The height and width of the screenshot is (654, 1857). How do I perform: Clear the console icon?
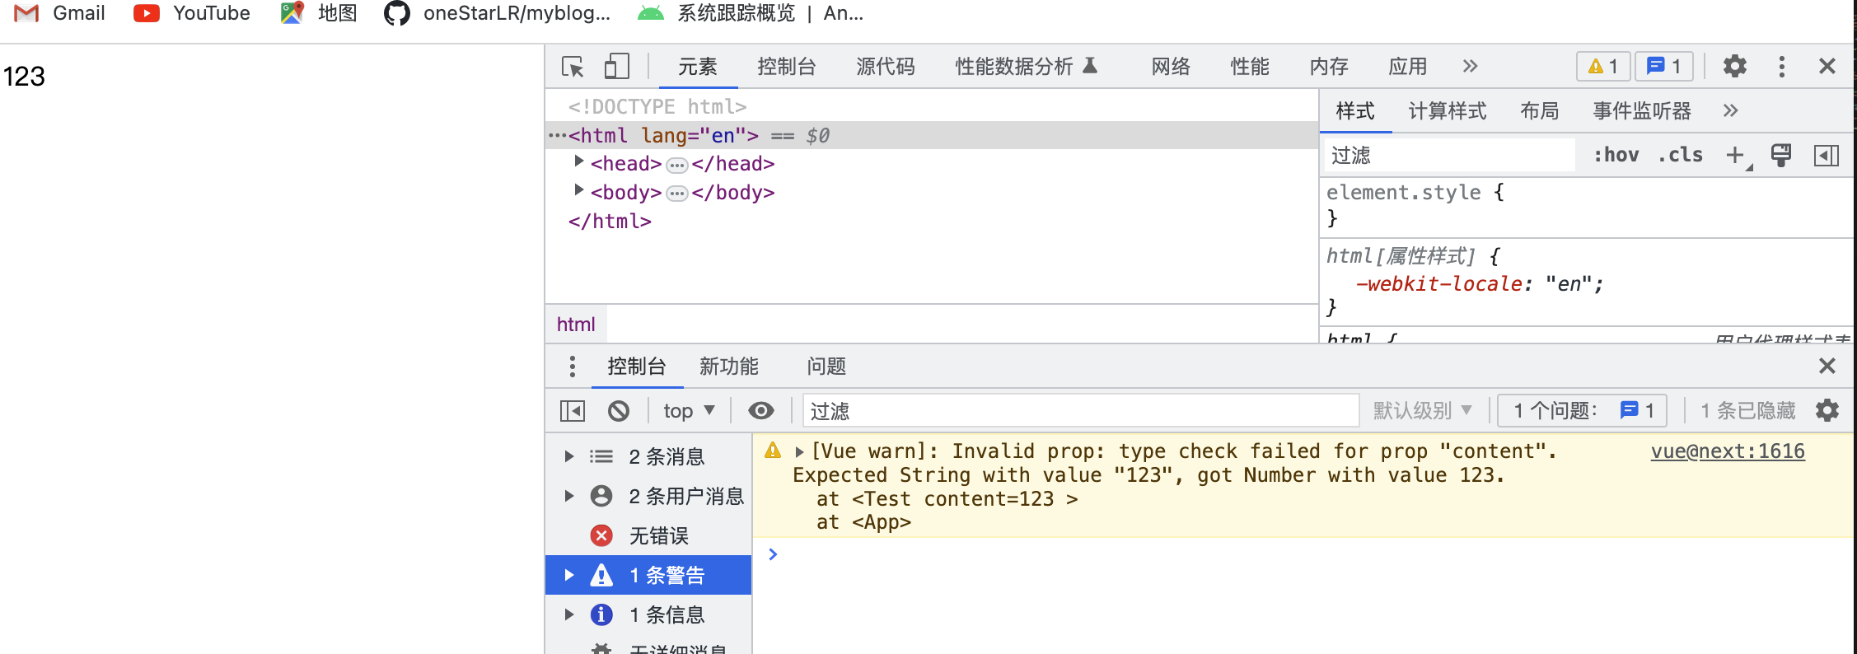coord(619,410)
